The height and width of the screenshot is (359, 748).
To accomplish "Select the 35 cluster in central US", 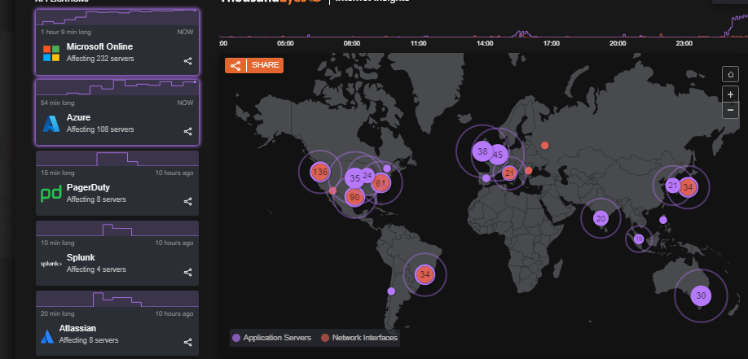I will click(x=354, y=178).
